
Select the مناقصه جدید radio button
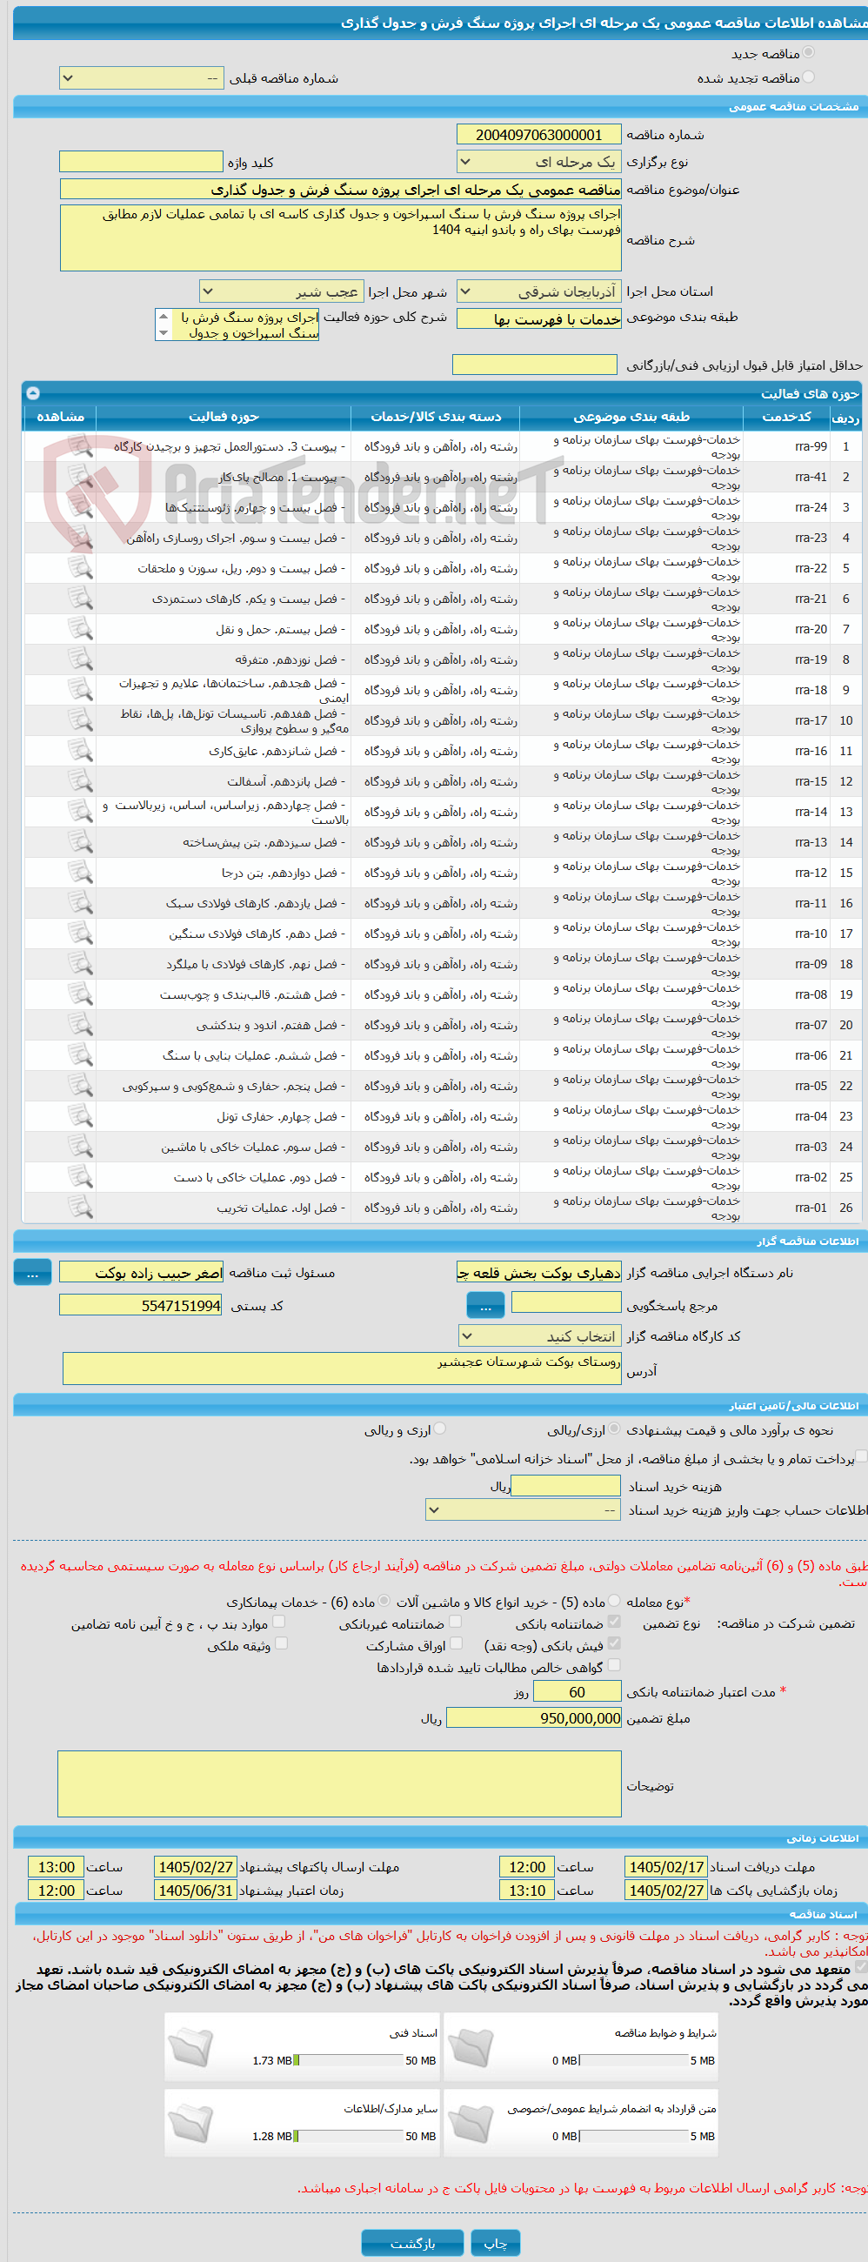(808, 53)
